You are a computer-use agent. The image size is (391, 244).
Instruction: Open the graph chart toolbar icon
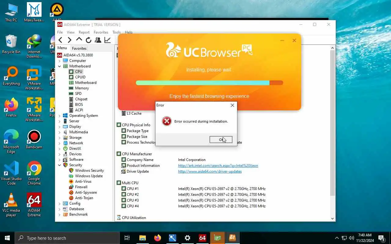(x=108, y=40)
